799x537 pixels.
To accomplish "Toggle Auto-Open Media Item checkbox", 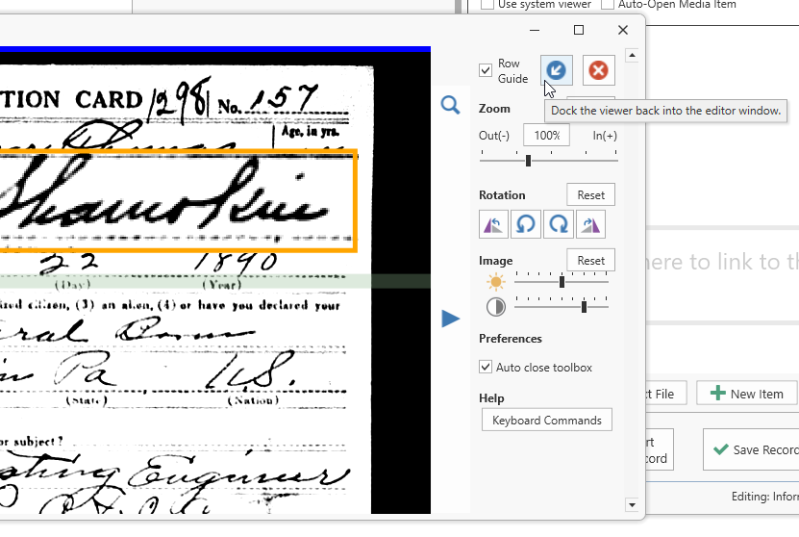I will coord(607,5).
